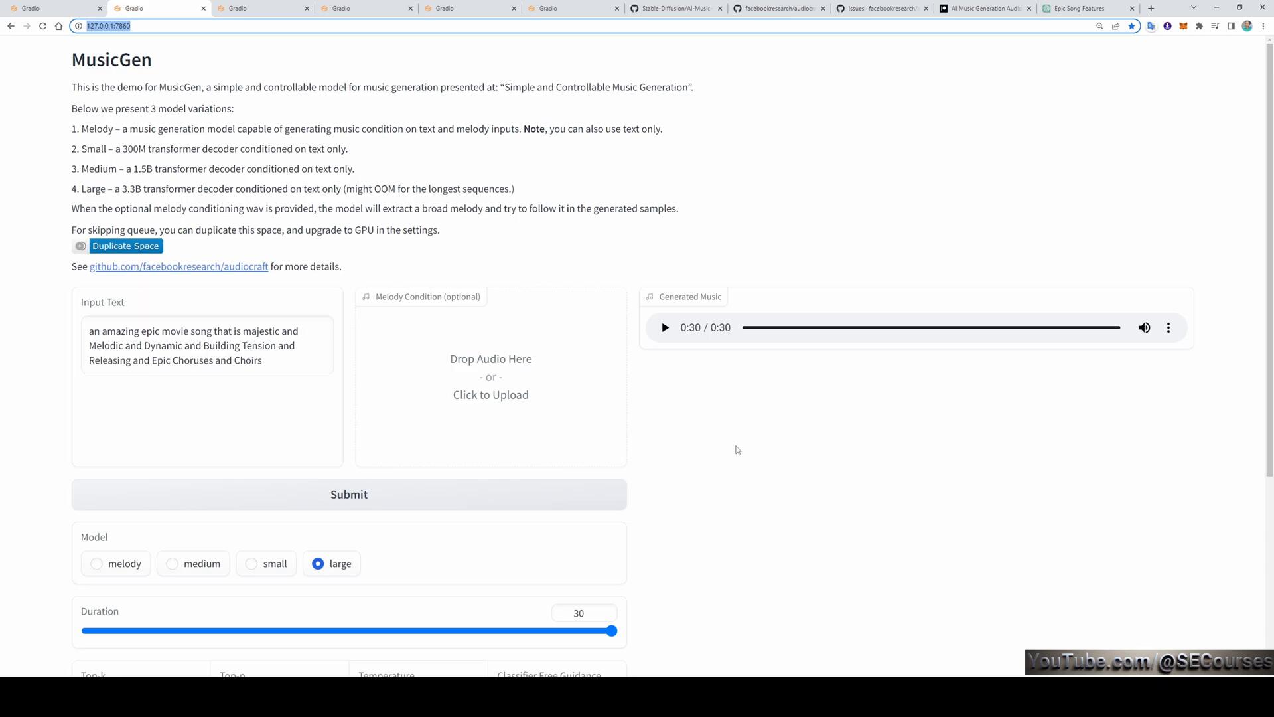Click Google Translate extension icon
Image resolution: width=1274 pixels, height=717 pixels.
[1151, 26]
